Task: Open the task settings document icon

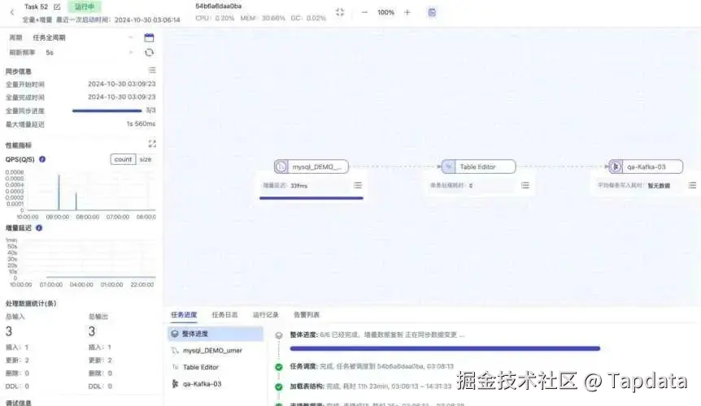Action: pos(432,12)
